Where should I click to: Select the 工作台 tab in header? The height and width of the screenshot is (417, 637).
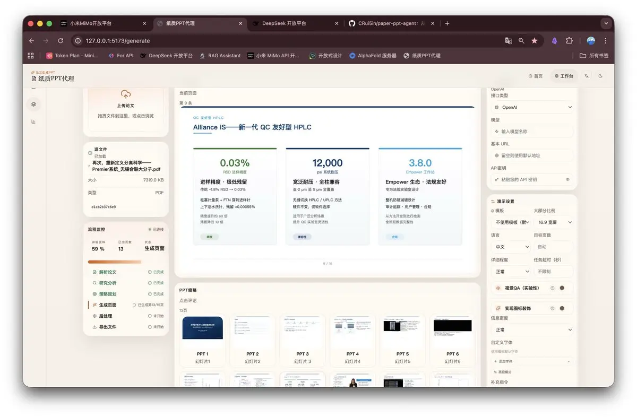pyautogui.click(x=564, y=76)
